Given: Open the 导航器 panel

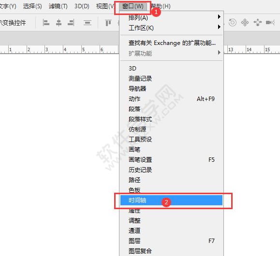Looking at the screenshot, I should (171, 89).
